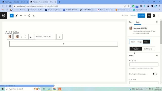Select the parent AWB block icon

click(10, 37)
